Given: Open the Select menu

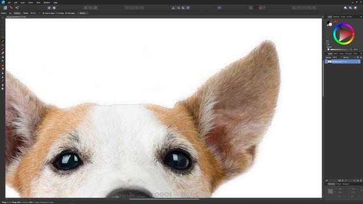Looking at the screenshot, I should 31,2.
